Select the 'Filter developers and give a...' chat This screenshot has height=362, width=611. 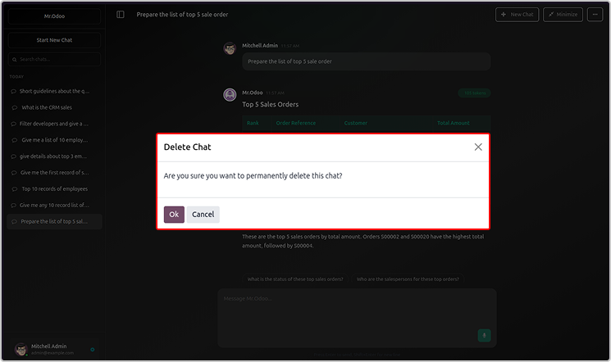coord(55,124)
